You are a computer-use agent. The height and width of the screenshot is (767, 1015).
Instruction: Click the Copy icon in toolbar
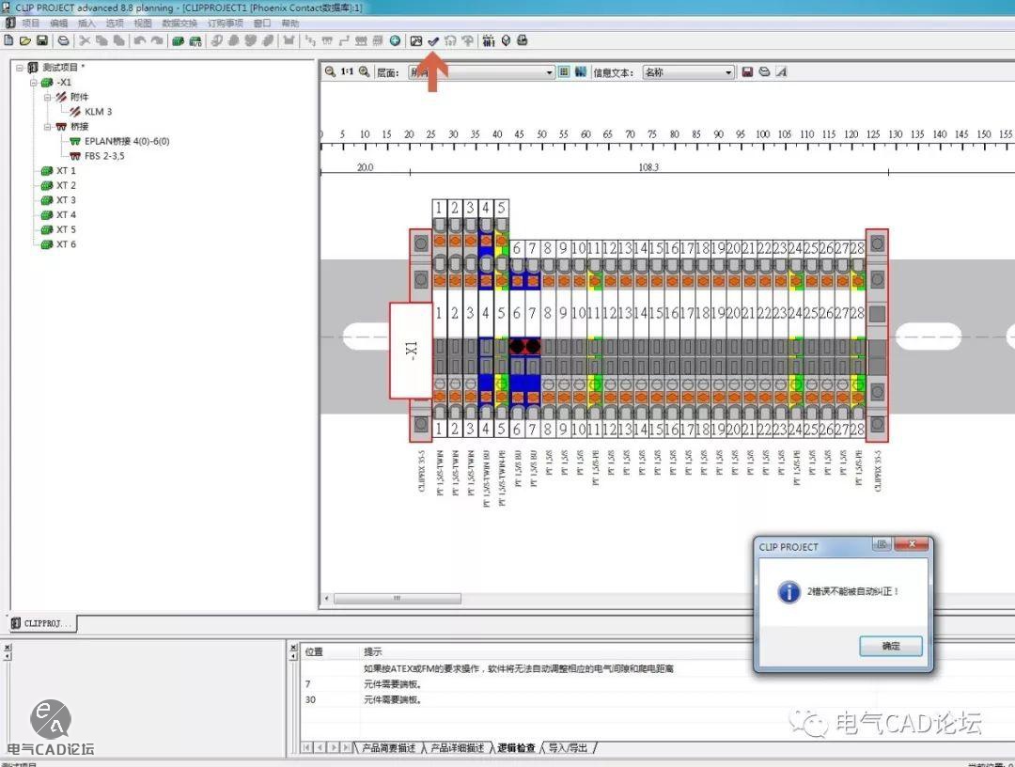point(101,40)
